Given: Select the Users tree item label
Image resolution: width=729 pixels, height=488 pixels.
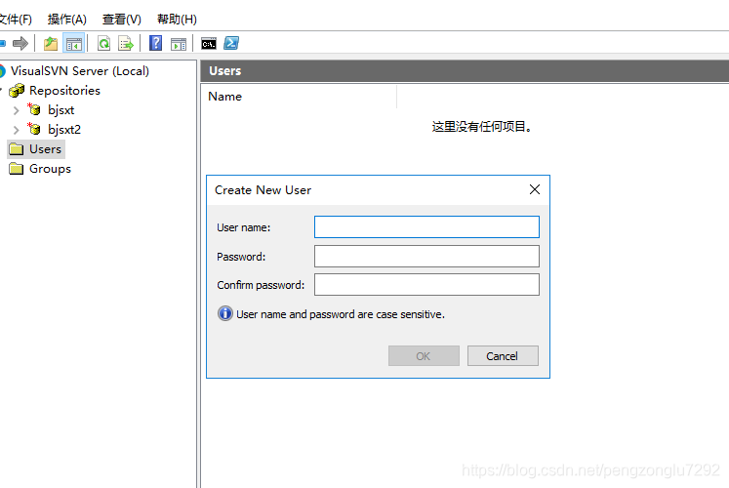Looking at the screenshot, I should pos(45,148).
